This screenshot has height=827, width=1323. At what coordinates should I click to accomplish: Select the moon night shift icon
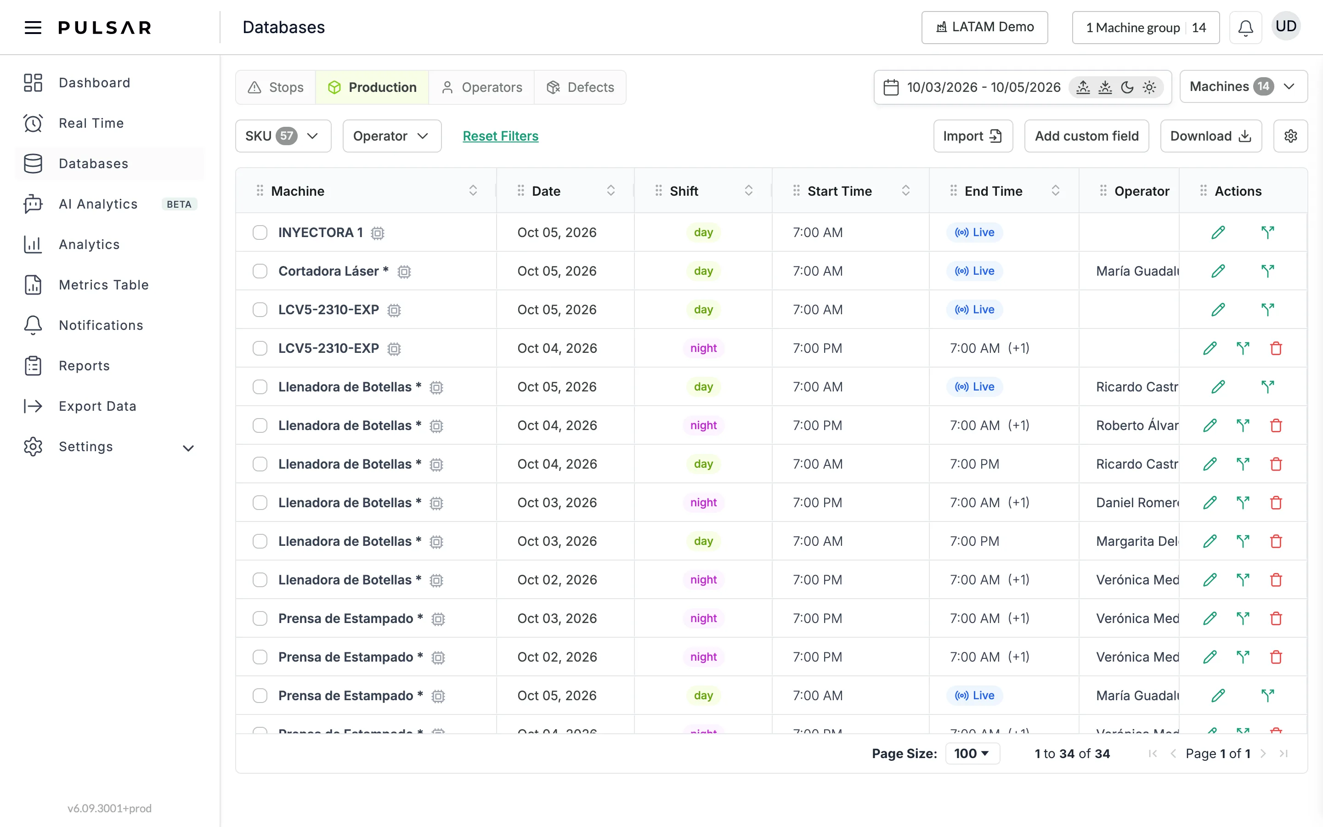(1127, 87)
